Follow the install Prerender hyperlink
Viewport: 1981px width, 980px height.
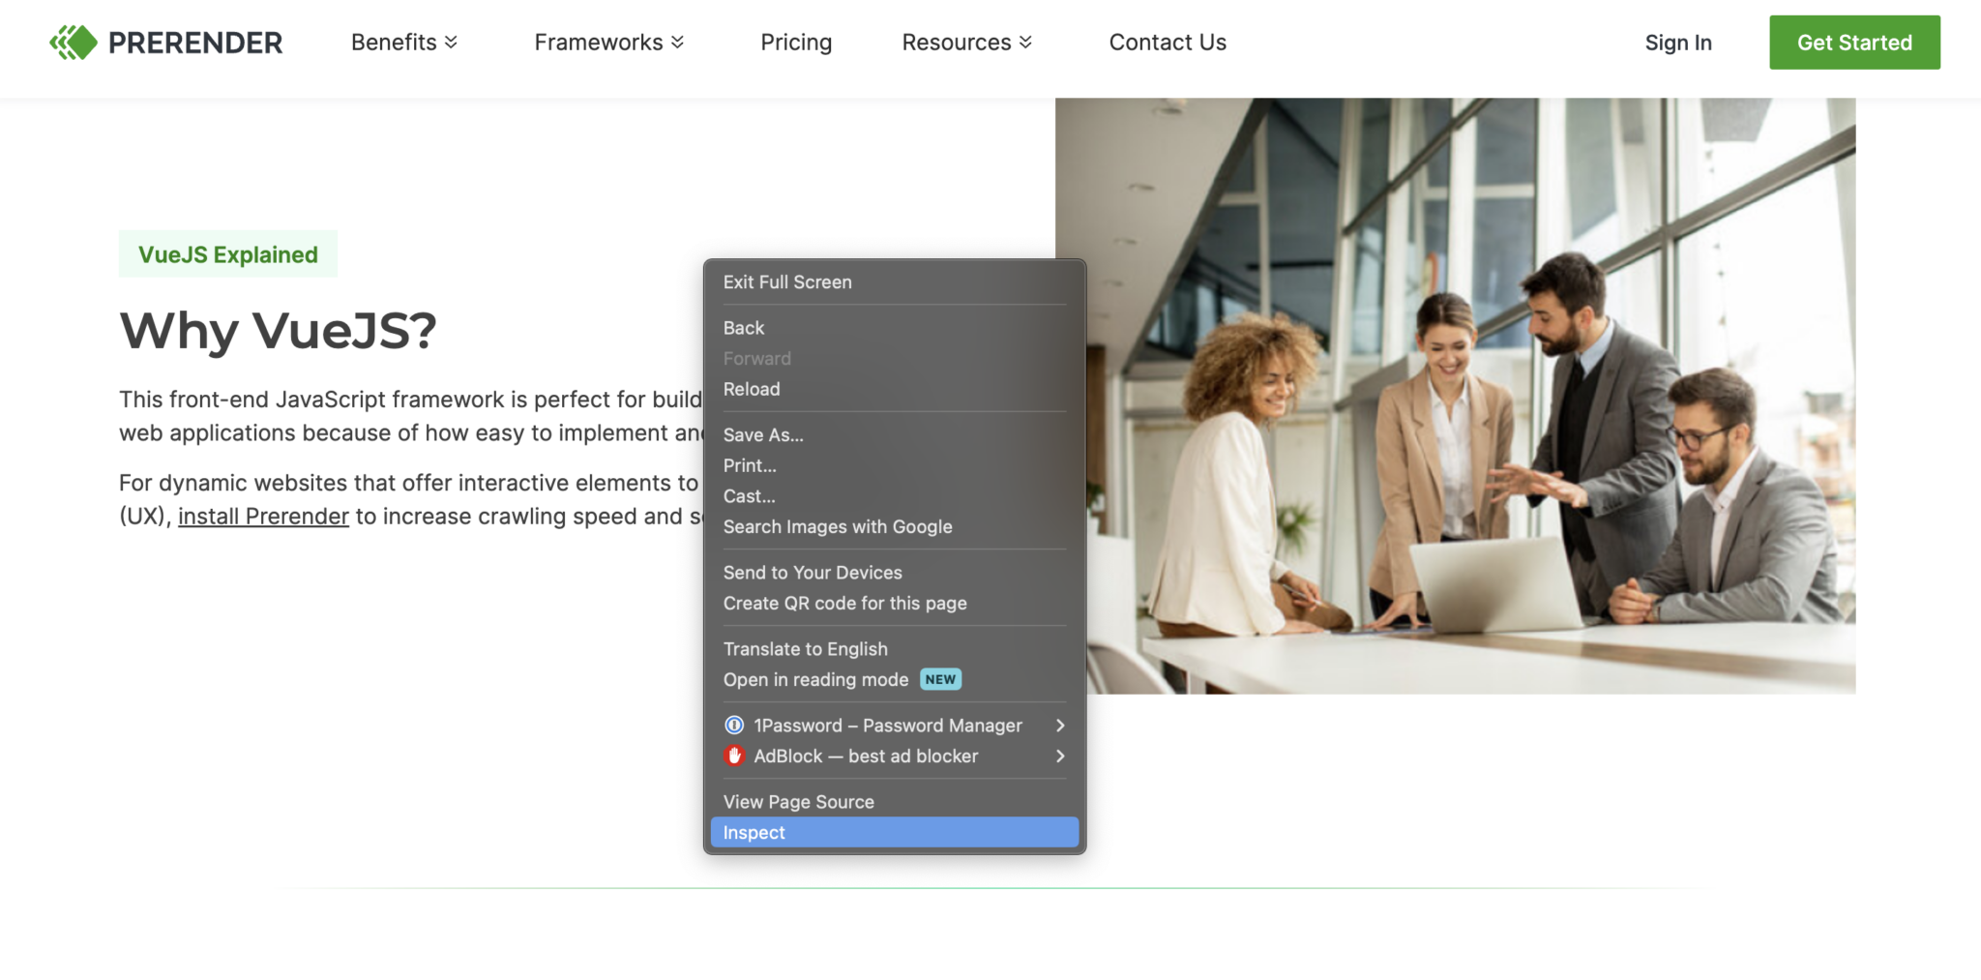pos(263,517)
